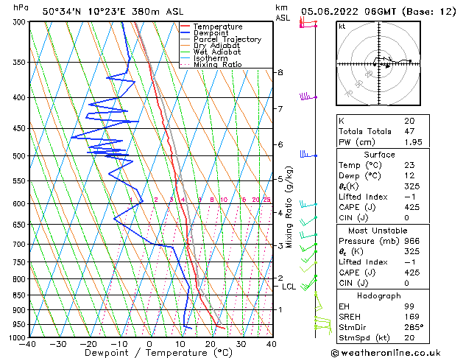The image size is (463, 358).
Task: Select the Totals Totals row label
Action: 365,131
